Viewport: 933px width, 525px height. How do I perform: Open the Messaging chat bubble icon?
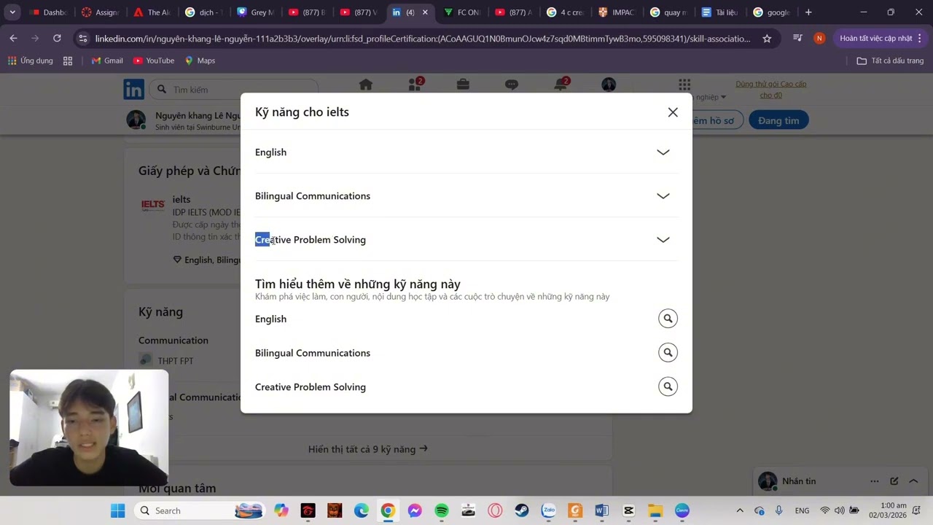click(512, 85)
